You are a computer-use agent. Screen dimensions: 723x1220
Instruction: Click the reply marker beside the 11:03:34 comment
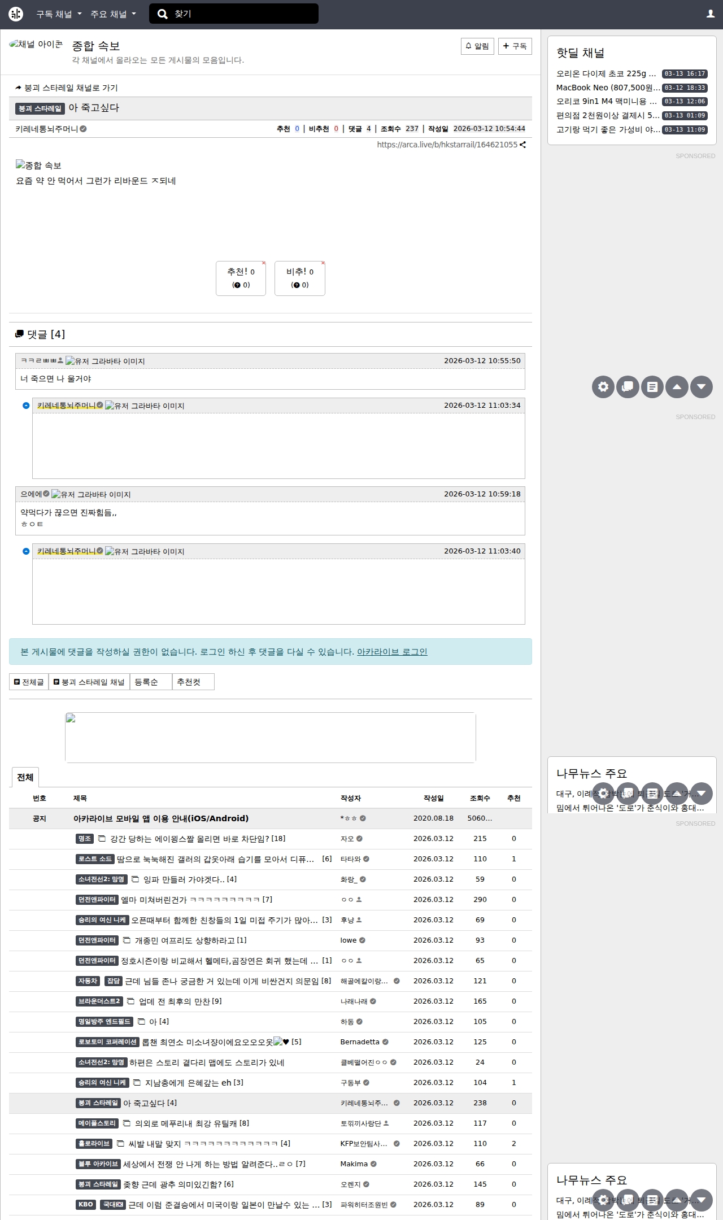click(x=26, y=406)
